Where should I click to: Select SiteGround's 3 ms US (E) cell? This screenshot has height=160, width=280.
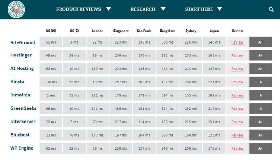point(74,42)
